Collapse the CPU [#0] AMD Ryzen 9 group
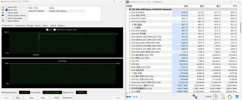 pyautogui.click(x=127, y=9)
